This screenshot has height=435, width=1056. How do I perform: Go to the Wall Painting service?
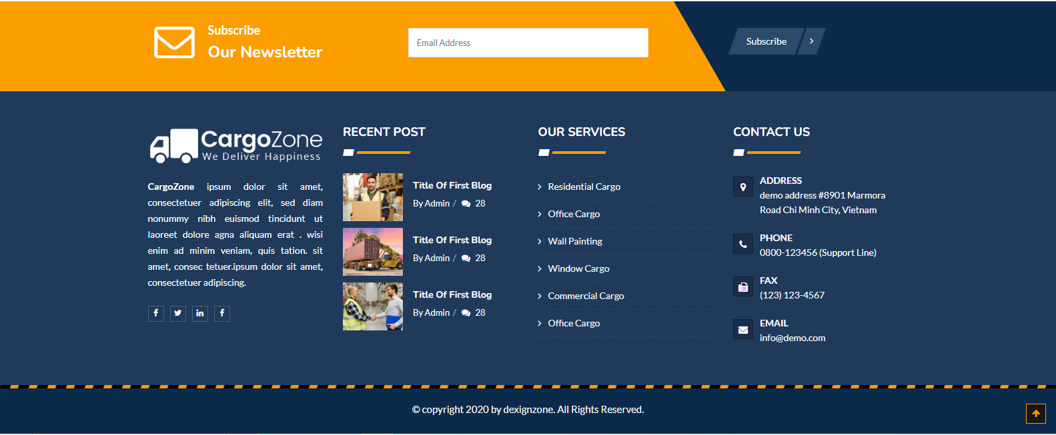click(574, 241)
